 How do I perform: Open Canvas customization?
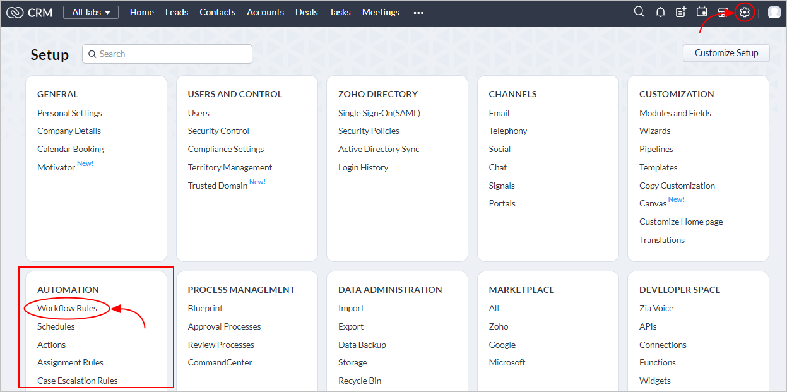coord(653,203)
